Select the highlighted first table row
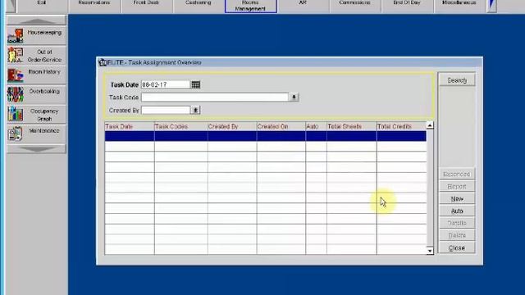 [266, 136]
